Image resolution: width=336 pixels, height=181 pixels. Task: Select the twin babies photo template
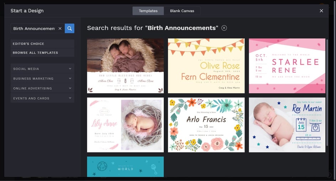[125, 66]
